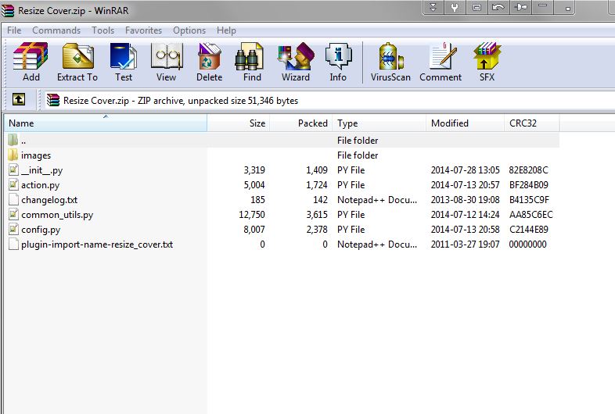Click CRC32 value 82E8208C
Image resolution: width=615 pixels, height=414 pixels.
[528, 170]
